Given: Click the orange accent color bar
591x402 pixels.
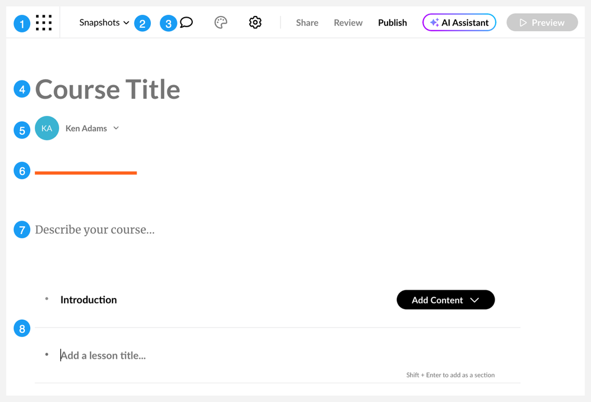Looking at the screenshot, I should (86, 173).
